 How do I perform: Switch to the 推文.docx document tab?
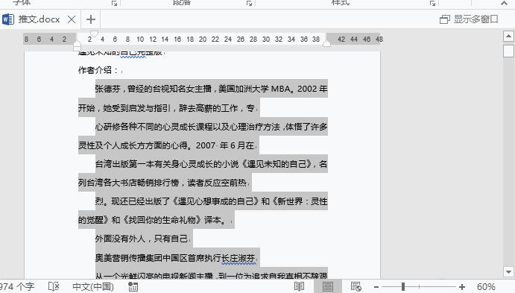[x=39, y=19]
